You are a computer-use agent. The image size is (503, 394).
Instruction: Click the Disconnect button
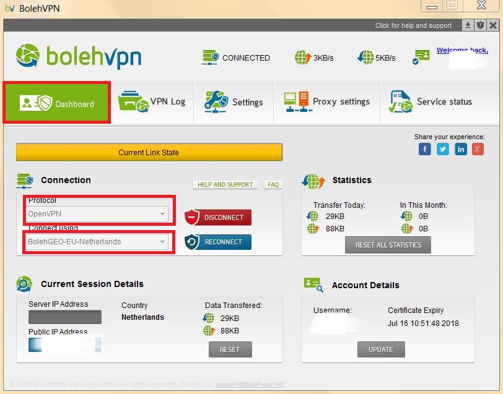click(218, 218)
